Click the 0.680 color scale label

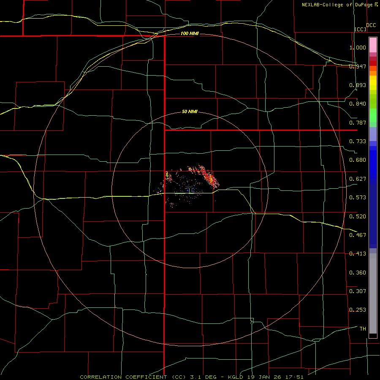tap(358, 160)
